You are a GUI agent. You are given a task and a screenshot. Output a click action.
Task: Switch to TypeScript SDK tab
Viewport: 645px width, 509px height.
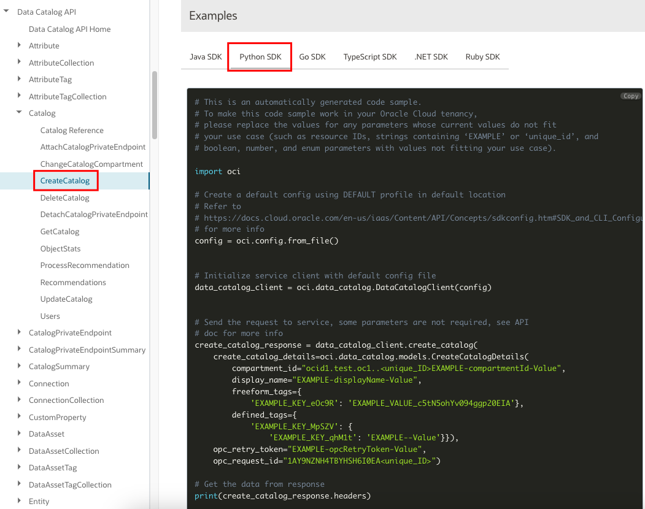370,57
